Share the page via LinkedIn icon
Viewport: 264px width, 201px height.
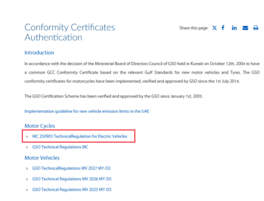pyautogui.click(x=234, y=28)
